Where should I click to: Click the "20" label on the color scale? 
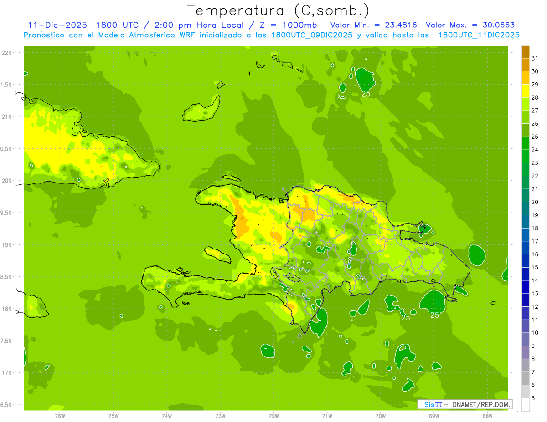click(x=535, y=202)
